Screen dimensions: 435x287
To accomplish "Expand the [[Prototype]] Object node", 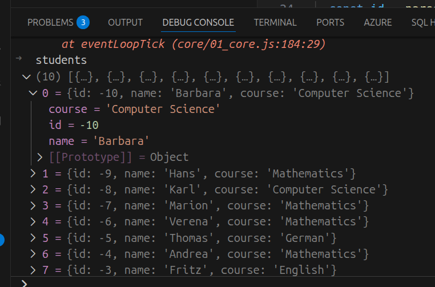I will point(40,157).
